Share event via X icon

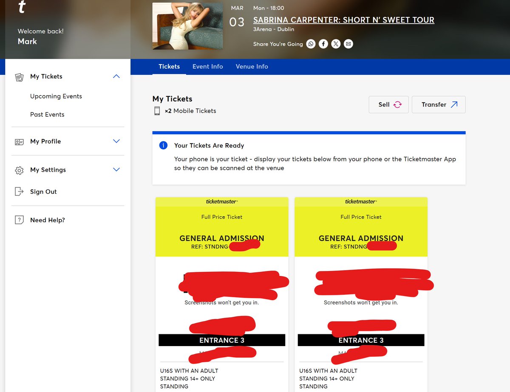pyautogui.click(x=336, y=44)
